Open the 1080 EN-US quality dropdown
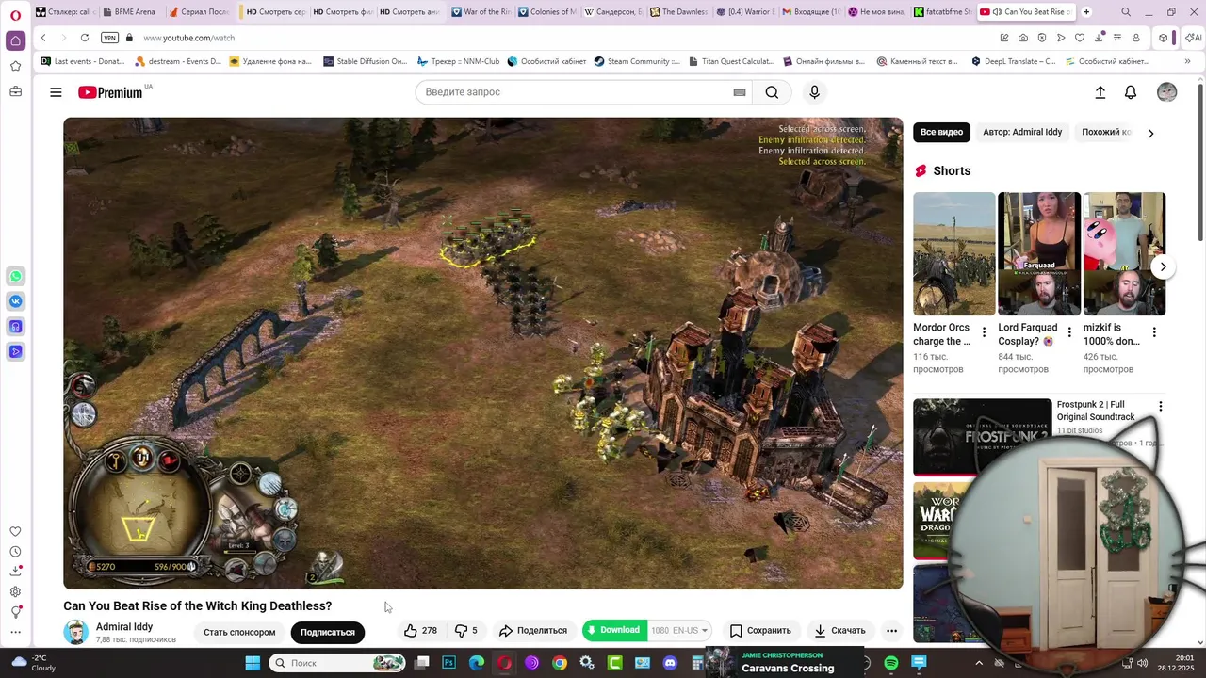The width and height of the screenshot is (1206, 678). 679,630
